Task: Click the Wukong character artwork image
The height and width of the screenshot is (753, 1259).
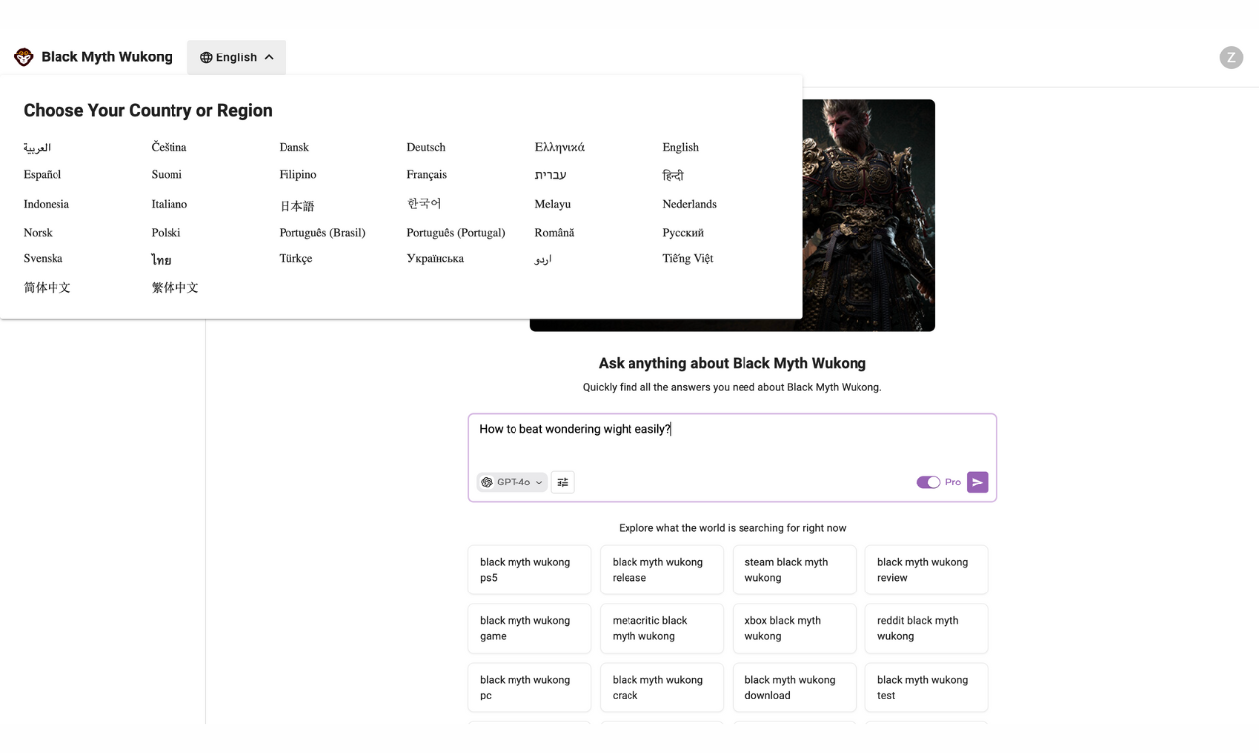Action: point(867,215)
